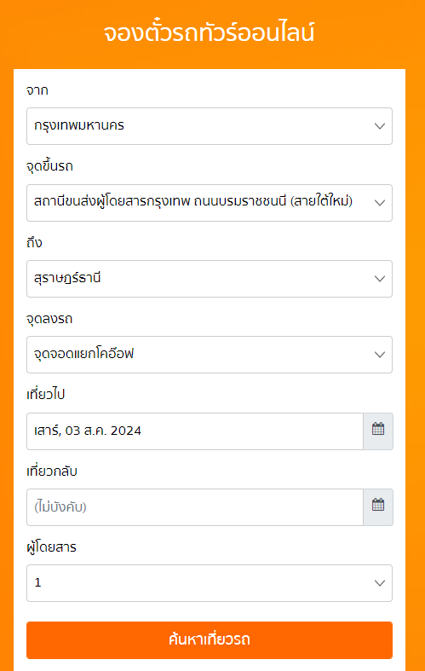Click the chevron arrow in จุดจอดแยกโคอ๊อฟ selector
This screenshot has width=425, height=671.
380,355
